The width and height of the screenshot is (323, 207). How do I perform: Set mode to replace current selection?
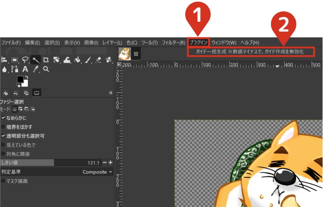[15, 109]
